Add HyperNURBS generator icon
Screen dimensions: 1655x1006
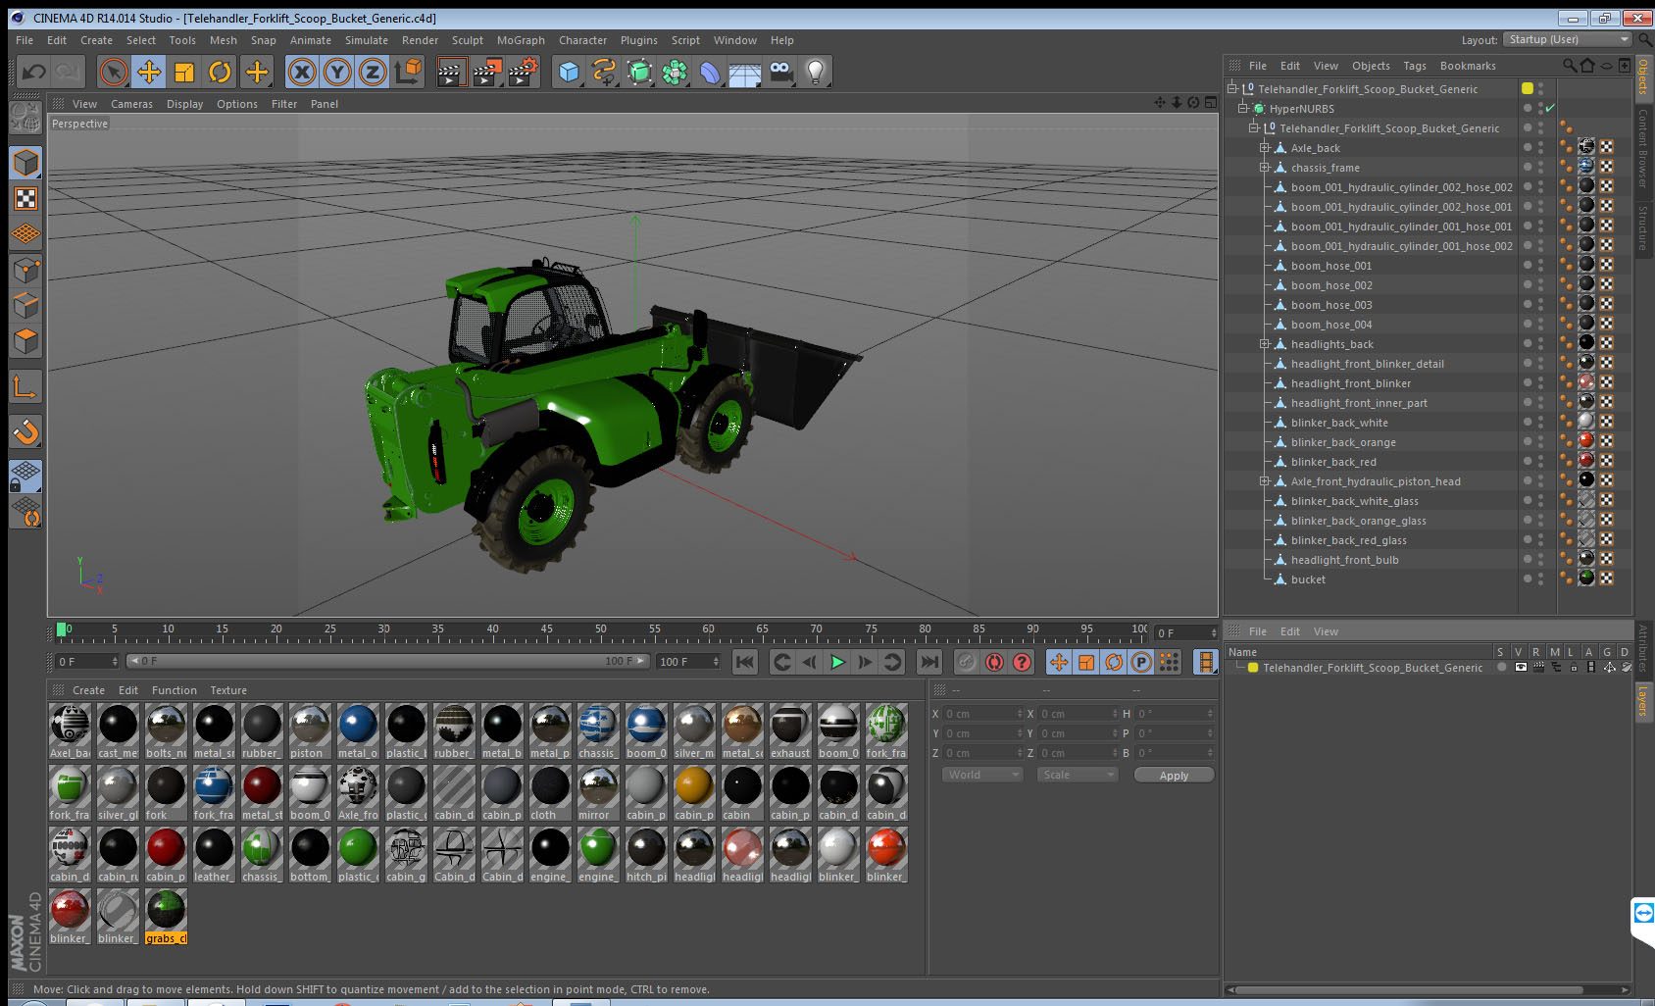pyautogui.click(x=639, y=72)
